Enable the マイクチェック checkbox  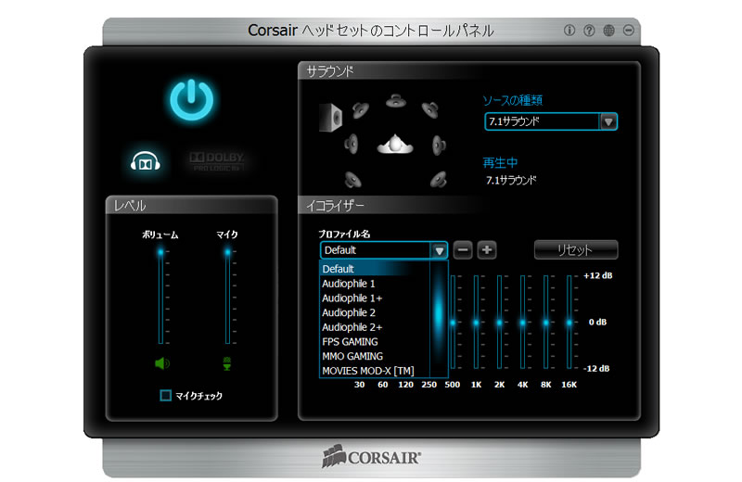click(166, 396)
